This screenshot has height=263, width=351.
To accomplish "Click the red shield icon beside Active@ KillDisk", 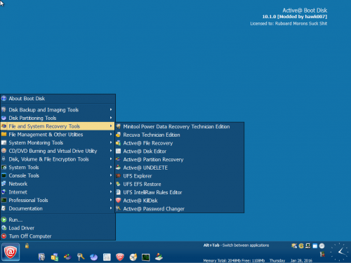I will [x=119, y=201].
